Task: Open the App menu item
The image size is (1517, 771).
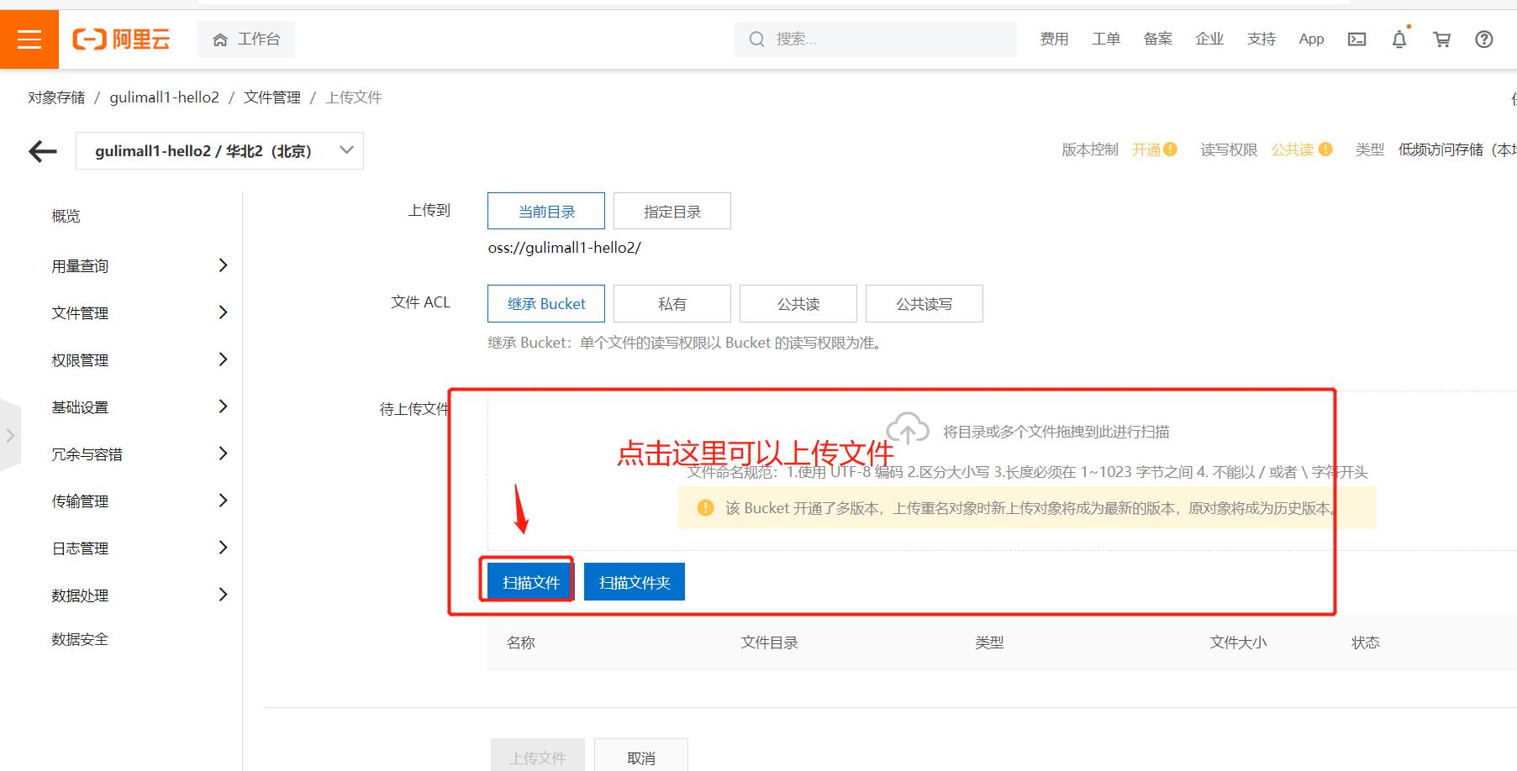Action: (x=1311, y=39)
